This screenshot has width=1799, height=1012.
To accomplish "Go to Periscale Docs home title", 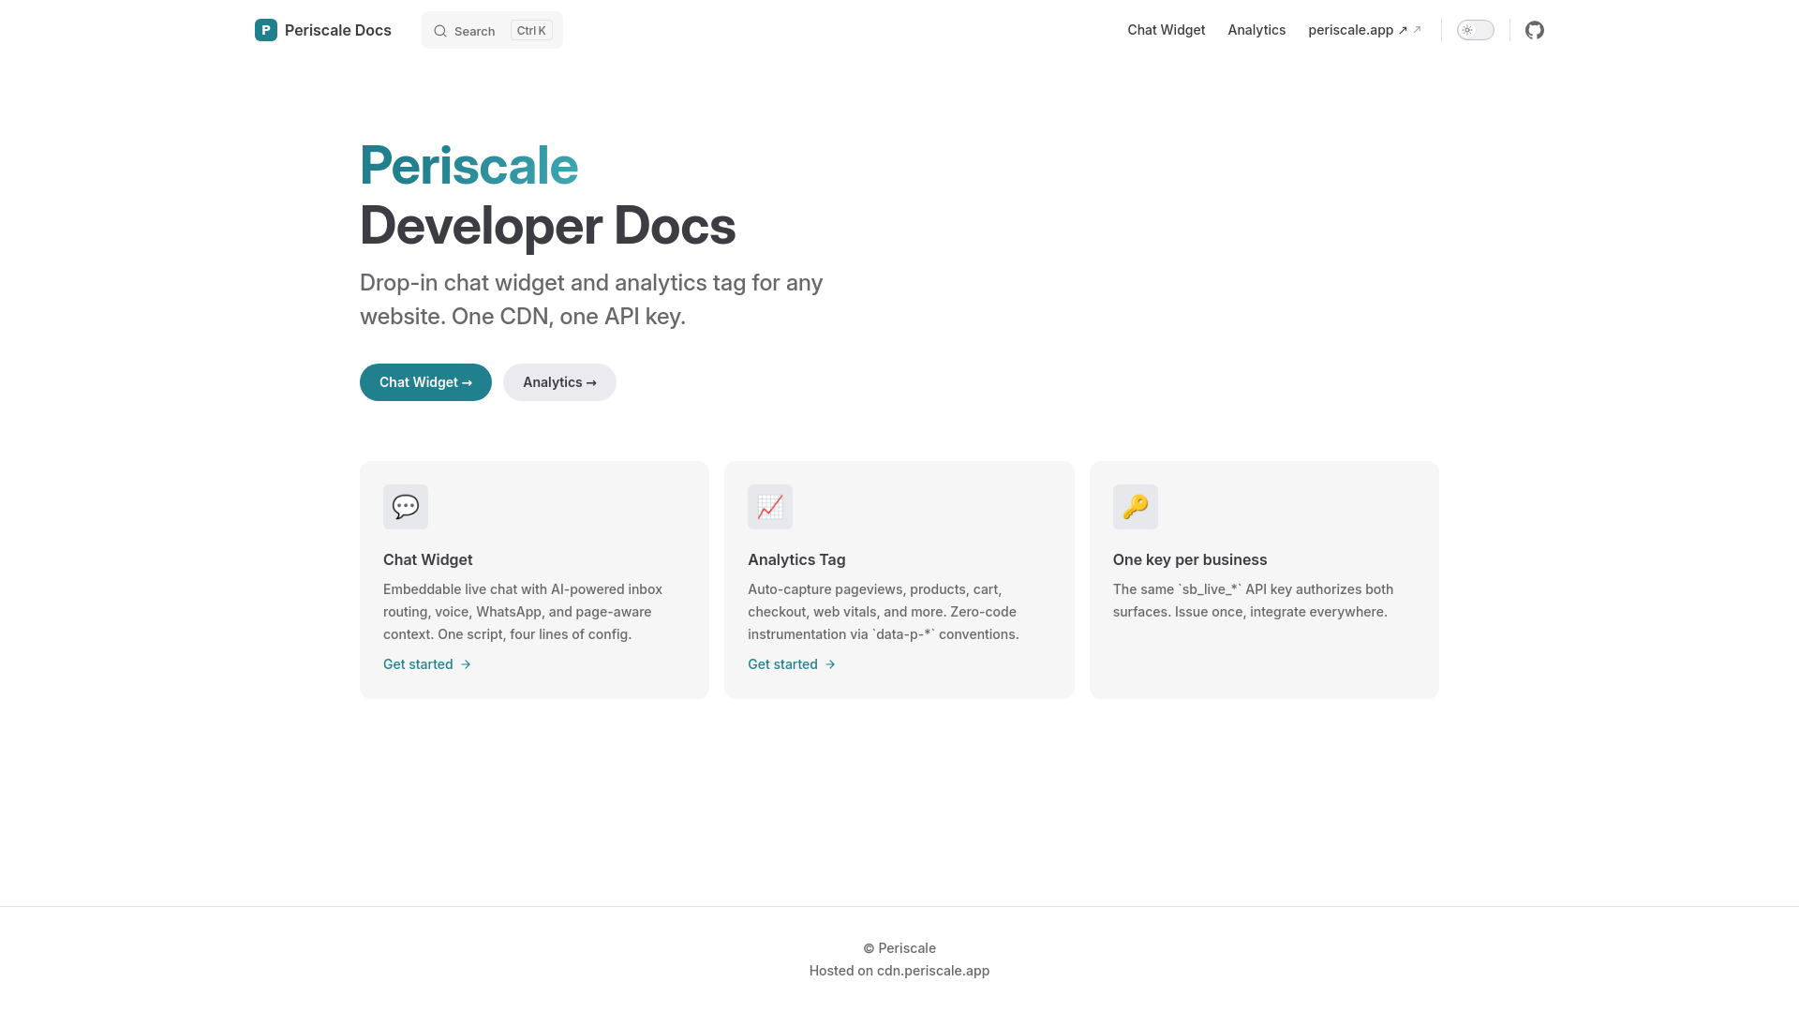I will coord(338,30).
